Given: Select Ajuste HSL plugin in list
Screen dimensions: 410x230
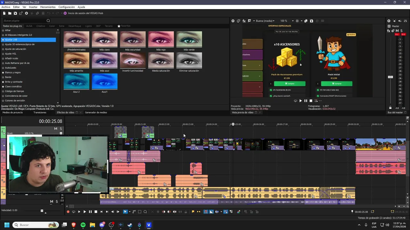Looking at the screenshot, I should pos(11,54).
